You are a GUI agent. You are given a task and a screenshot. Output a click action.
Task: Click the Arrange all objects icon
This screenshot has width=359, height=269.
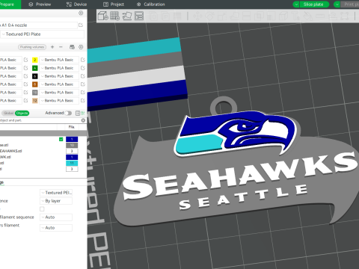pos(139,16)
